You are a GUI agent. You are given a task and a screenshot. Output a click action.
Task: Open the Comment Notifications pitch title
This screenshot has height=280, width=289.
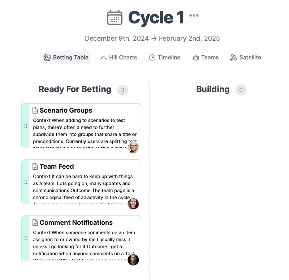76,222
